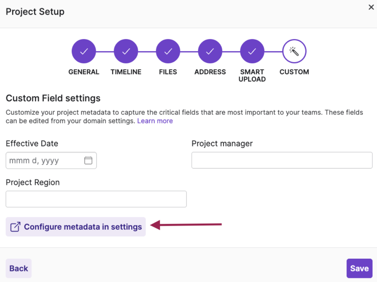Close the Project Setup dialog
377x282 pixels.
tap(371, 7)
